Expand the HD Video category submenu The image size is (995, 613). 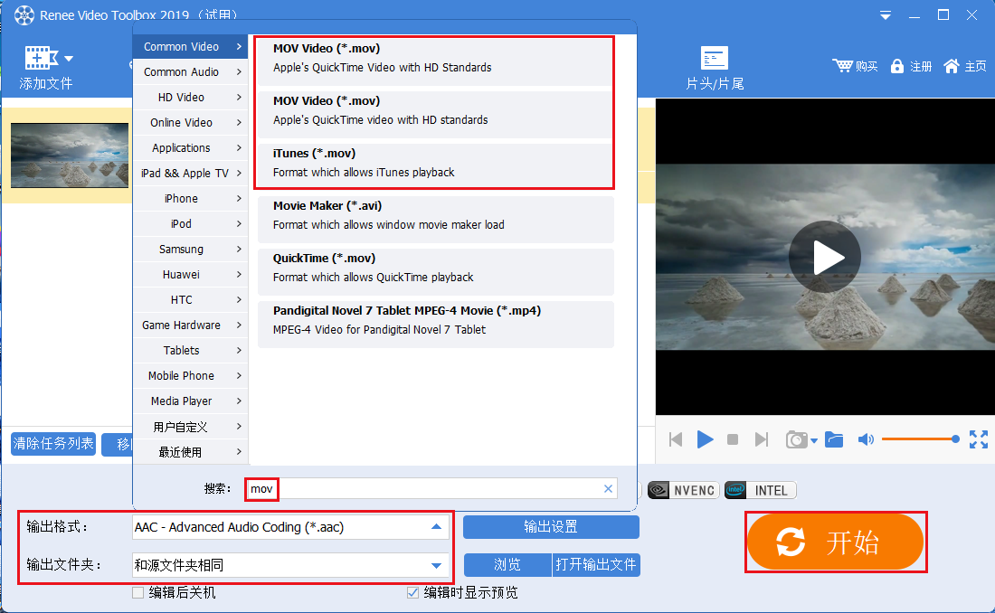click(x=191, y=98)
